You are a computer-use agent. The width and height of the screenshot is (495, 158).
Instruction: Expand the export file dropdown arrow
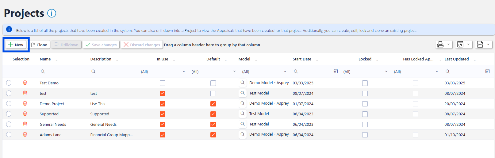click(x=488, y=44)
